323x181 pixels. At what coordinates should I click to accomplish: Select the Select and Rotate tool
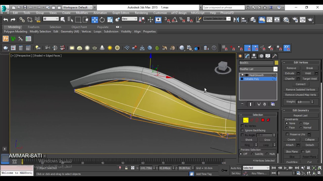(x=102, y=20)
